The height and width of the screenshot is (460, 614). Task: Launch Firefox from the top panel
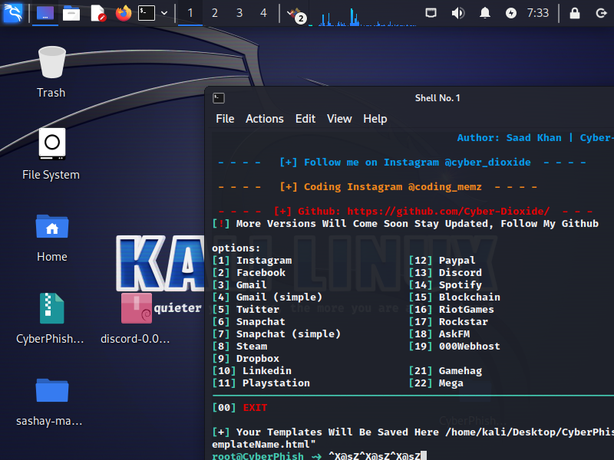pyautogui.click(x=124, y=13)
